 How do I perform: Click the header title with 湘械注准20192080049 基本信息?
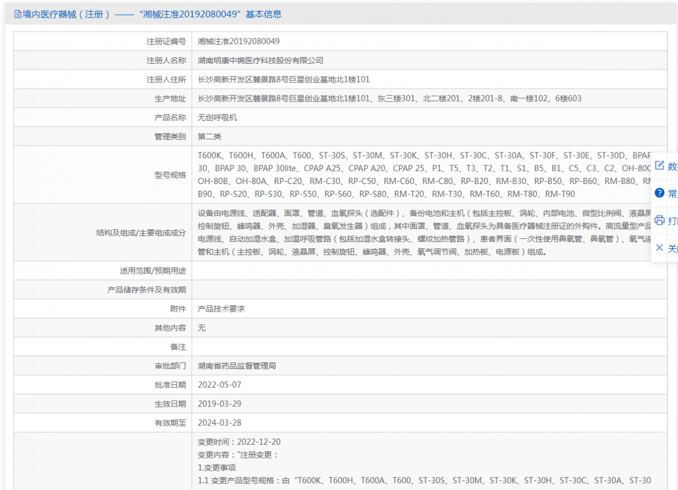point(151,14)
